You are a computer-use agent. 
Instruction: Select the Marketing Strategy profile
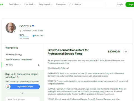click(x=14, y=54)
